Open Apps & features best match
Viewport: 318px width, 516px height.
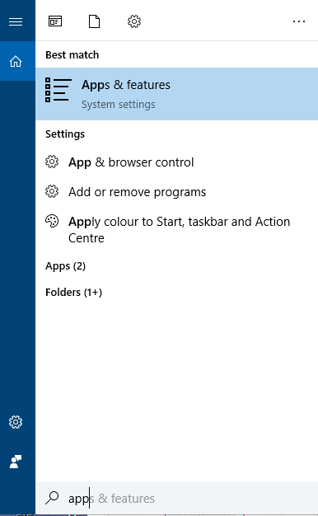176,94
